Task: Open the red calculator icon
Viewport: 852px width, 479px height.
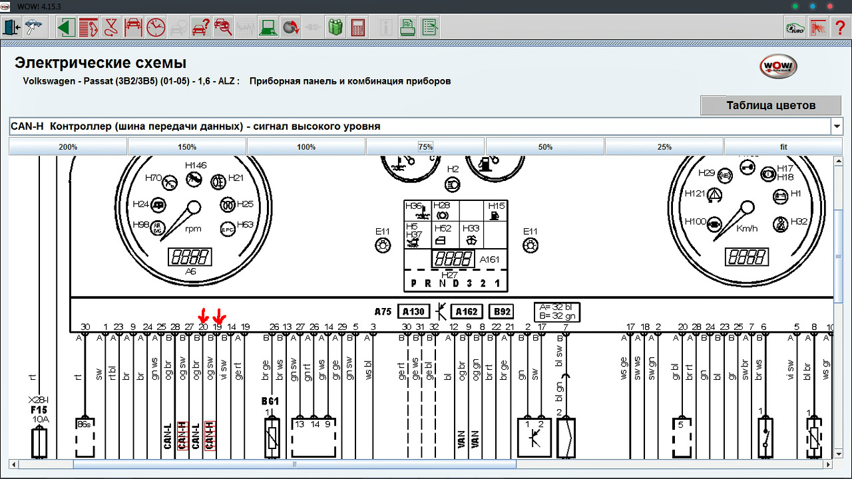Action: click(358, 27)
